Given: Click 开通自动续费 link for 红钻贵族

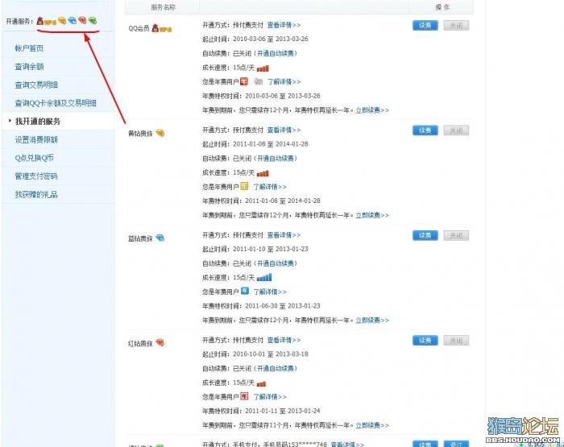Looking at the screenshot, I should pyautogui.click(x=276, y=369).
